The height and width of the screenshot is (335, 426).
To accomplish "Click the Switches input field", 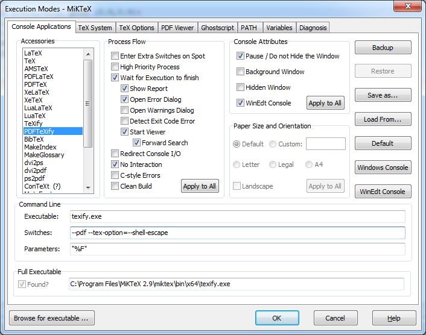I will (x=238, y=233).
